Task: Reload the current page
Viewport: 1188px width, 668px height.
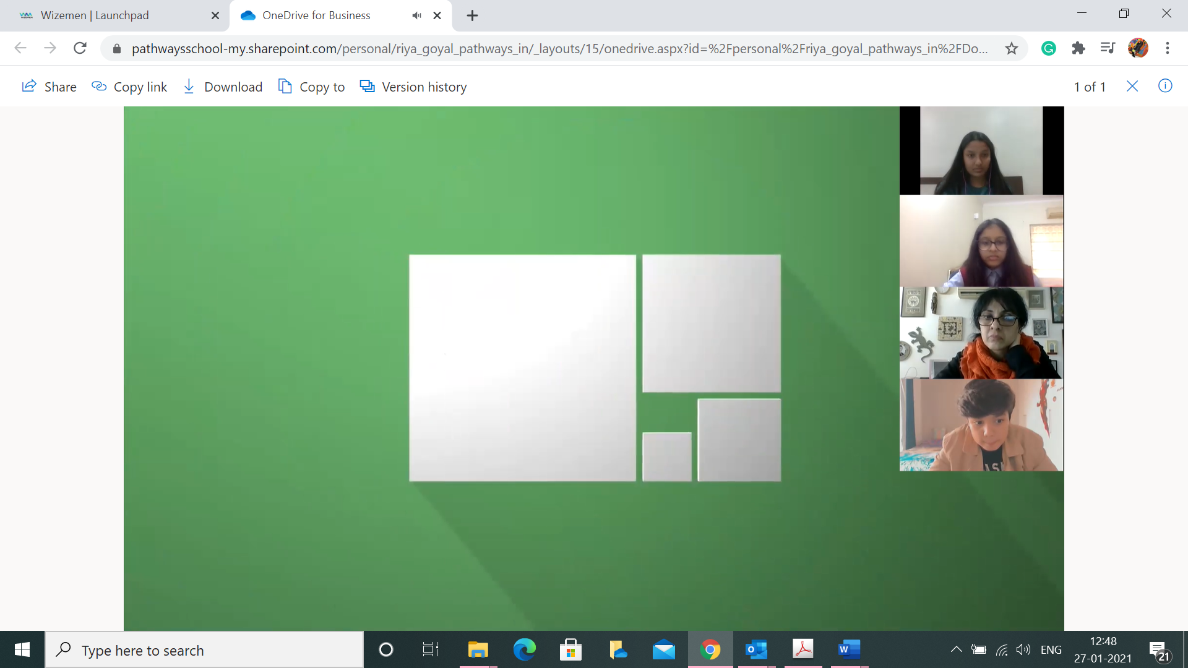Action: (x=80, y=48)
